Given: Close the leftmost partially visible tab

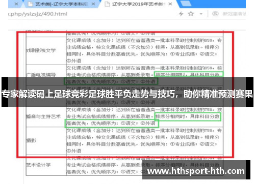Looking at the screenshot, I should pos(16,4).
